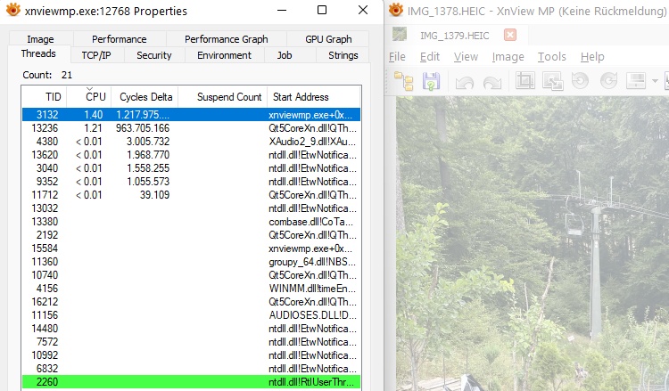Select thread row with TID 6832
The height and width of the screenshot is (391, 669).
coord(191,369)
